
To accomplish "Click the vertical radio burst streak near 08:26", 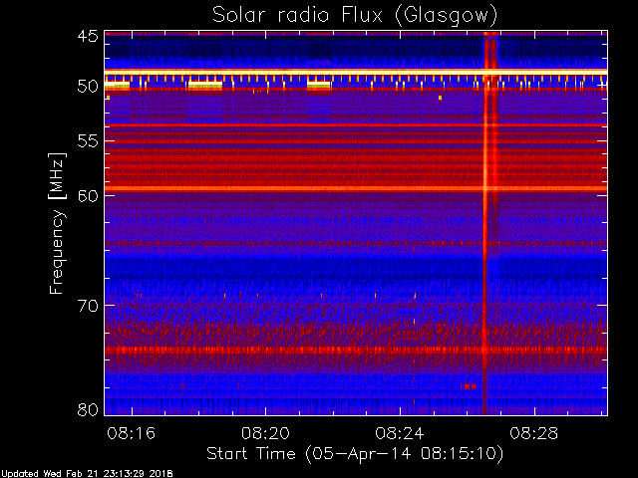I will pyautogui.click(x=484, y=223).
